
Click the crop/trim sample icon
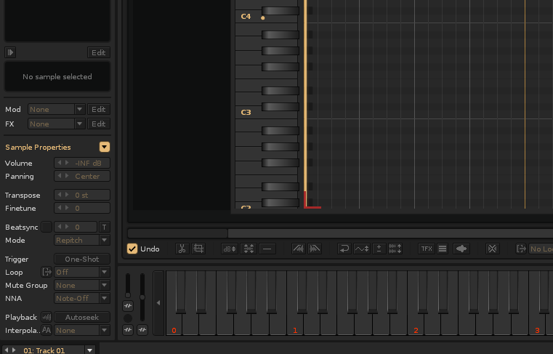click(198, 249)
